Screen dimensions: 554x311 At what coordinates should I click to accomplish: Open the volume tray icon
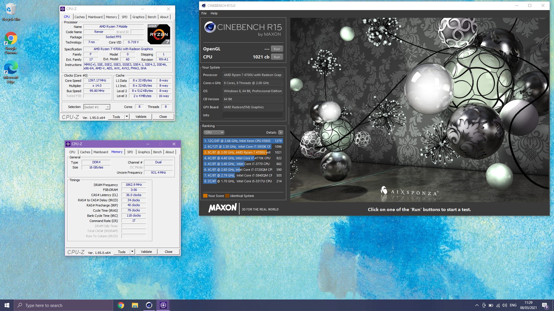click(505, 305)
